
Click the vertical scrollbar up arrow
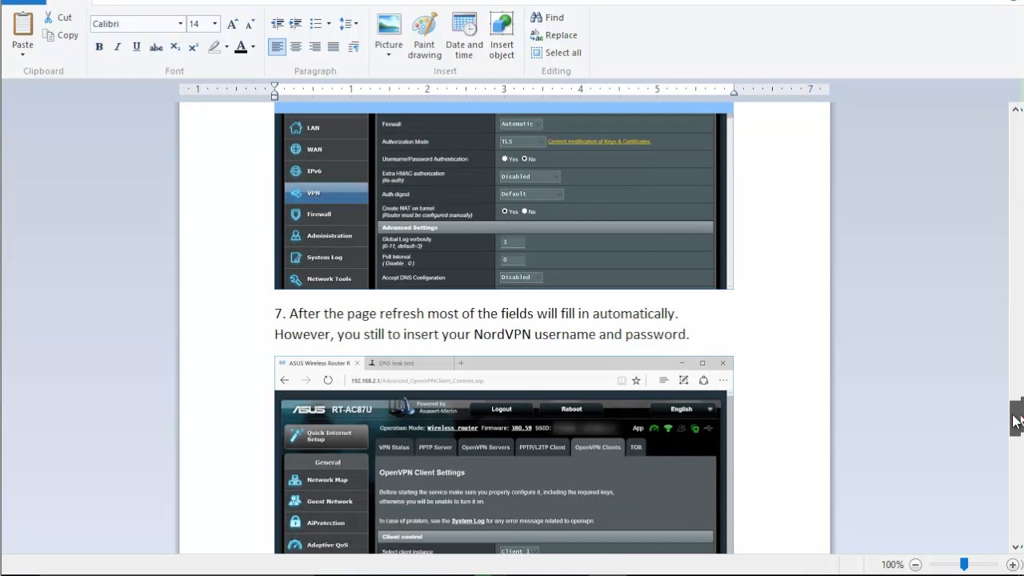click(1016, 110)
